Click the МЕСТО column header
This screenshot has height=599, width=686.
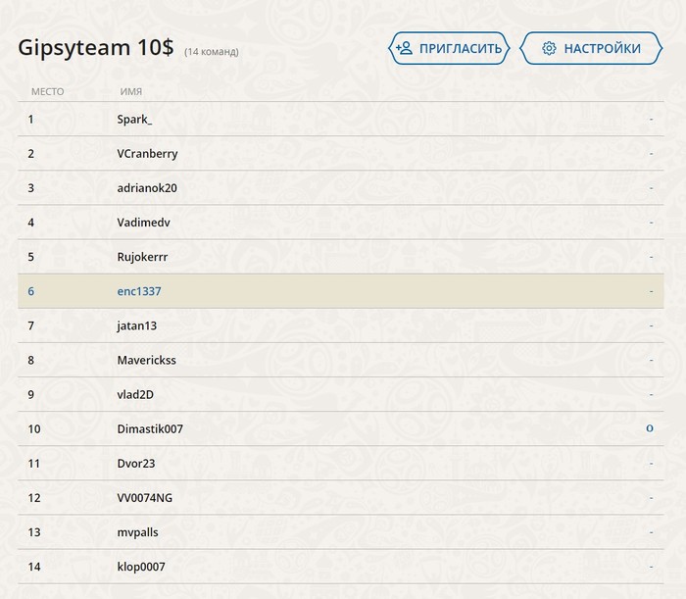tap(48, 91)
